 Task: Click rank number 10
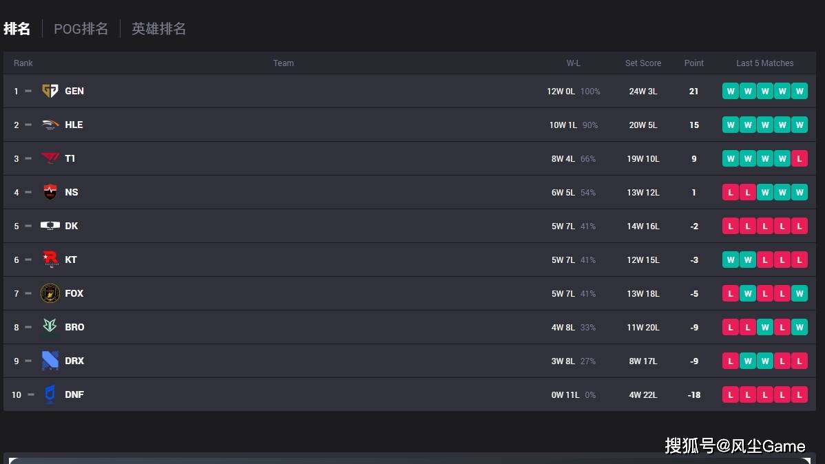click(17, 394)
